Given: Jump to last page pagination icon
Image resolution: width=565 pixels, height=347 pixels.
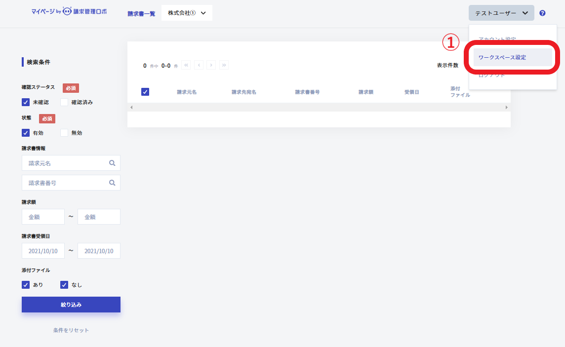Looking at the screenshot, I should click(x=224, y=65).
